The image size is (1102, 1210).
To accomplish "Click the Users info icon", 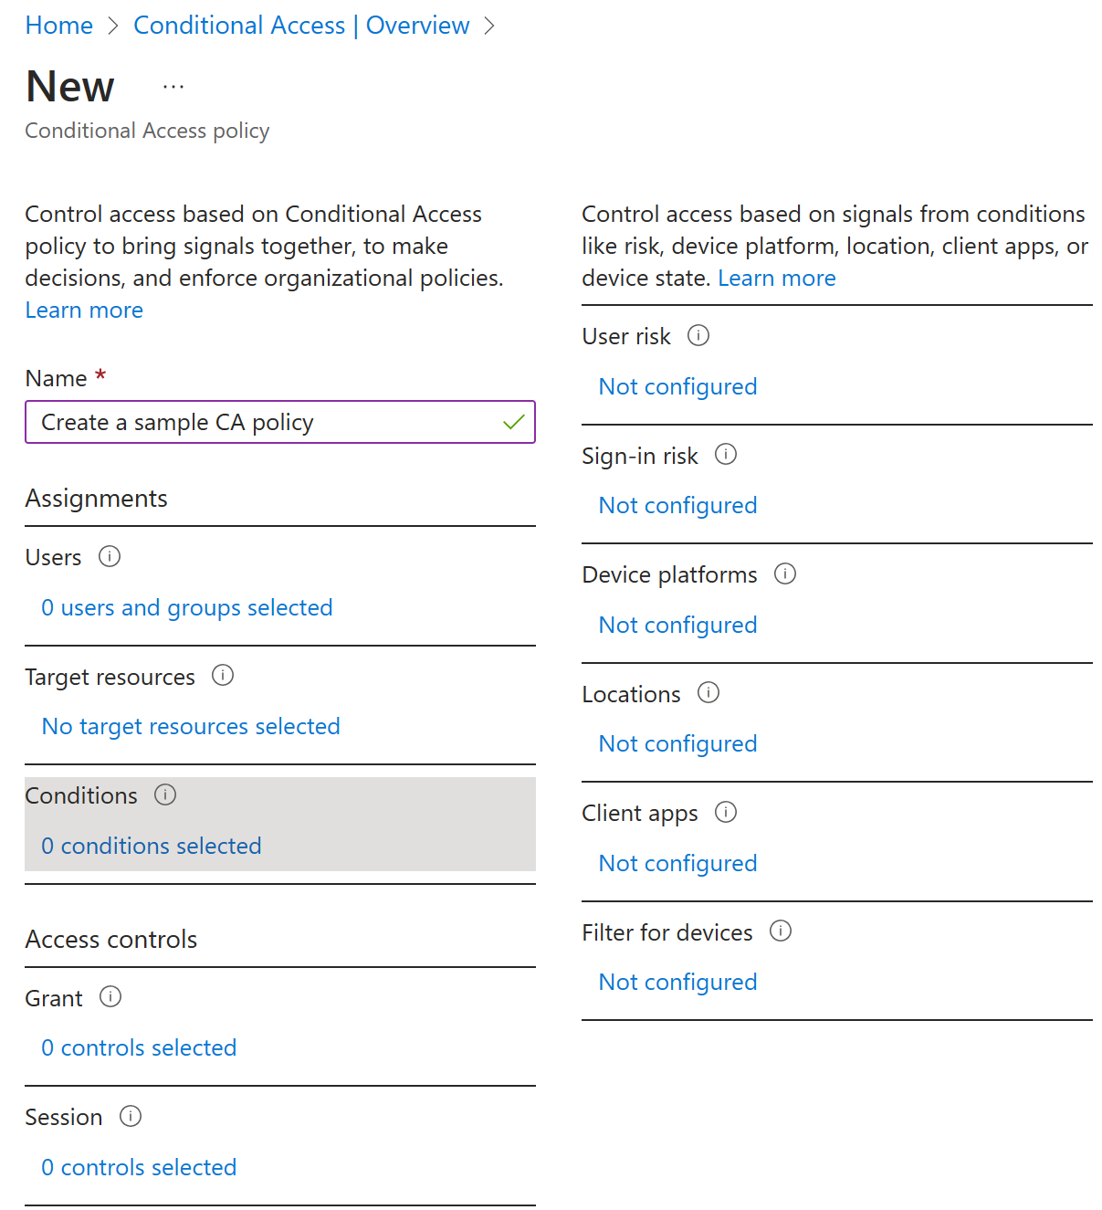I will click(109, 557).
